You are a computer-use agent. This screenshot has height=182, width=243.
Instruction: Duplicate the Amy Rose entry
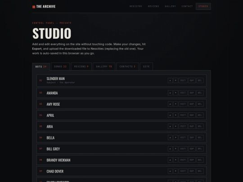(192, 104)
